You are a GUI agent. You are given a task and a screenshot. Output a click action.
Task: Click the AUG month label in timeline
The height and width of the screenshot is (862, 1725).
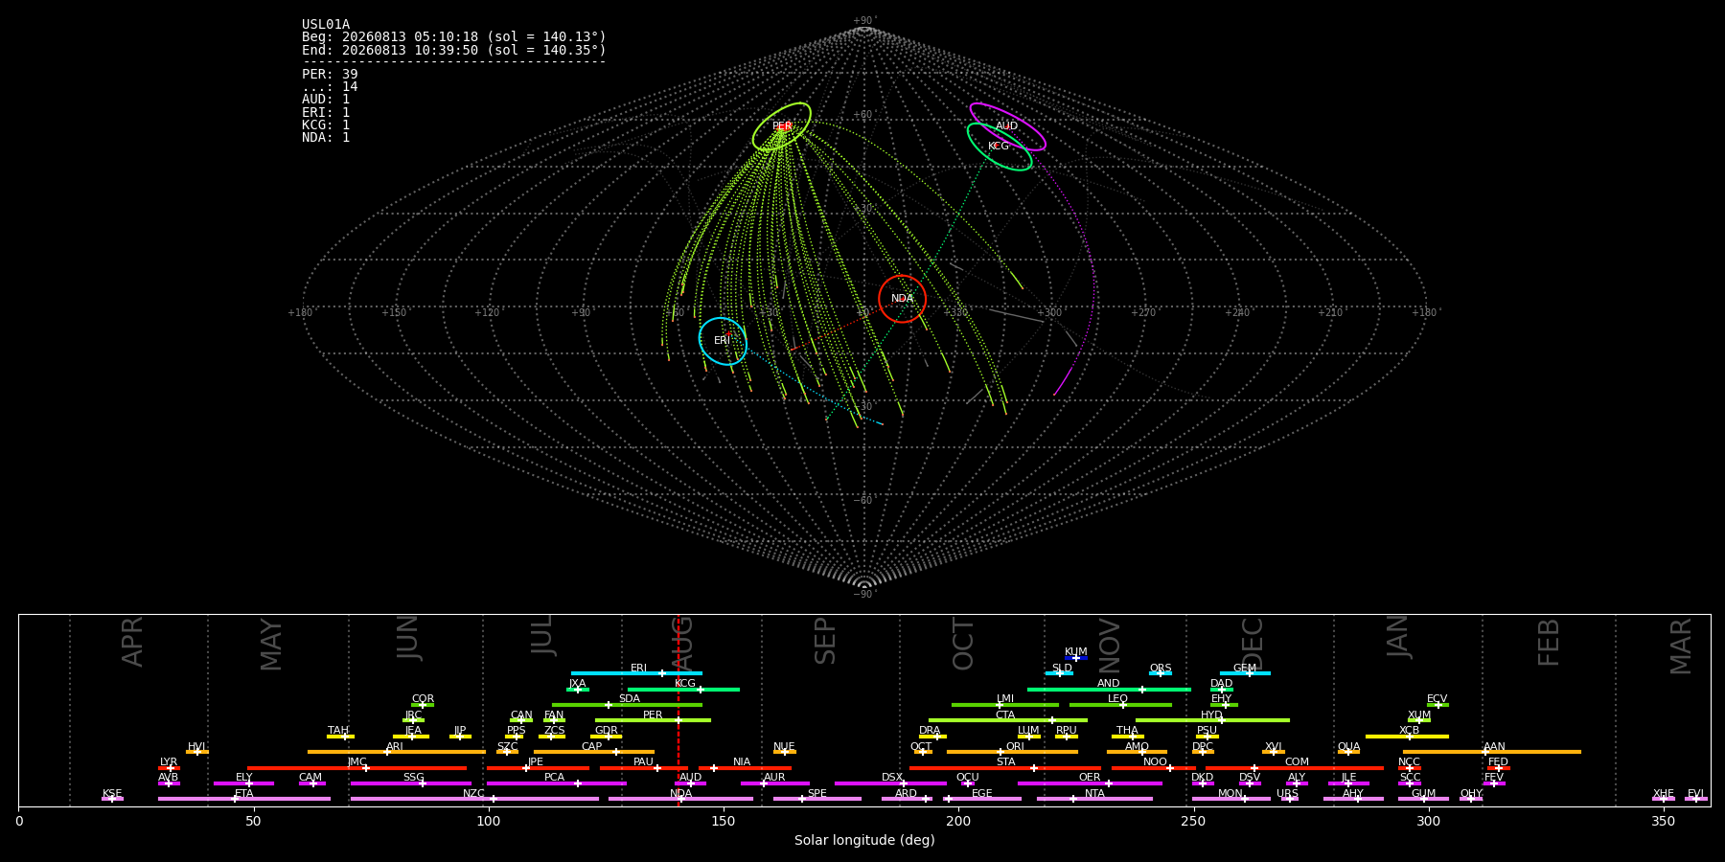[x=682, y=645]
